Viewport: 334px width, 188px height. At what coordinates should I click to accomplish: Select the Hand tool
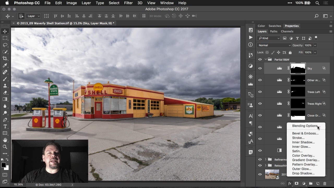(x=5, y=140)
